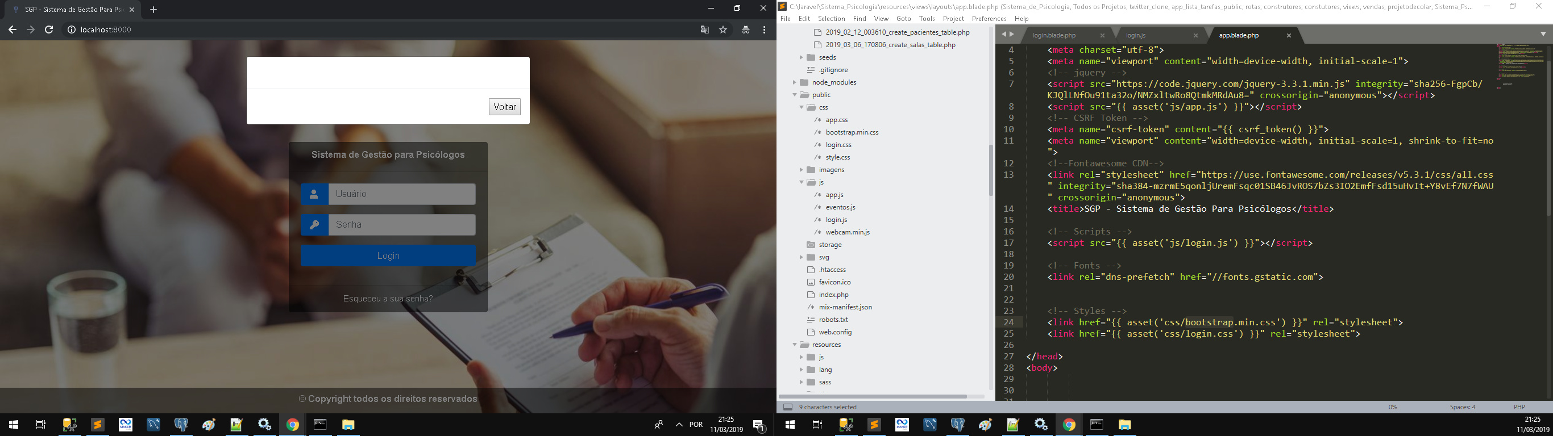Toggle Sublime side bar panel switcher icon

pos(787,407)
